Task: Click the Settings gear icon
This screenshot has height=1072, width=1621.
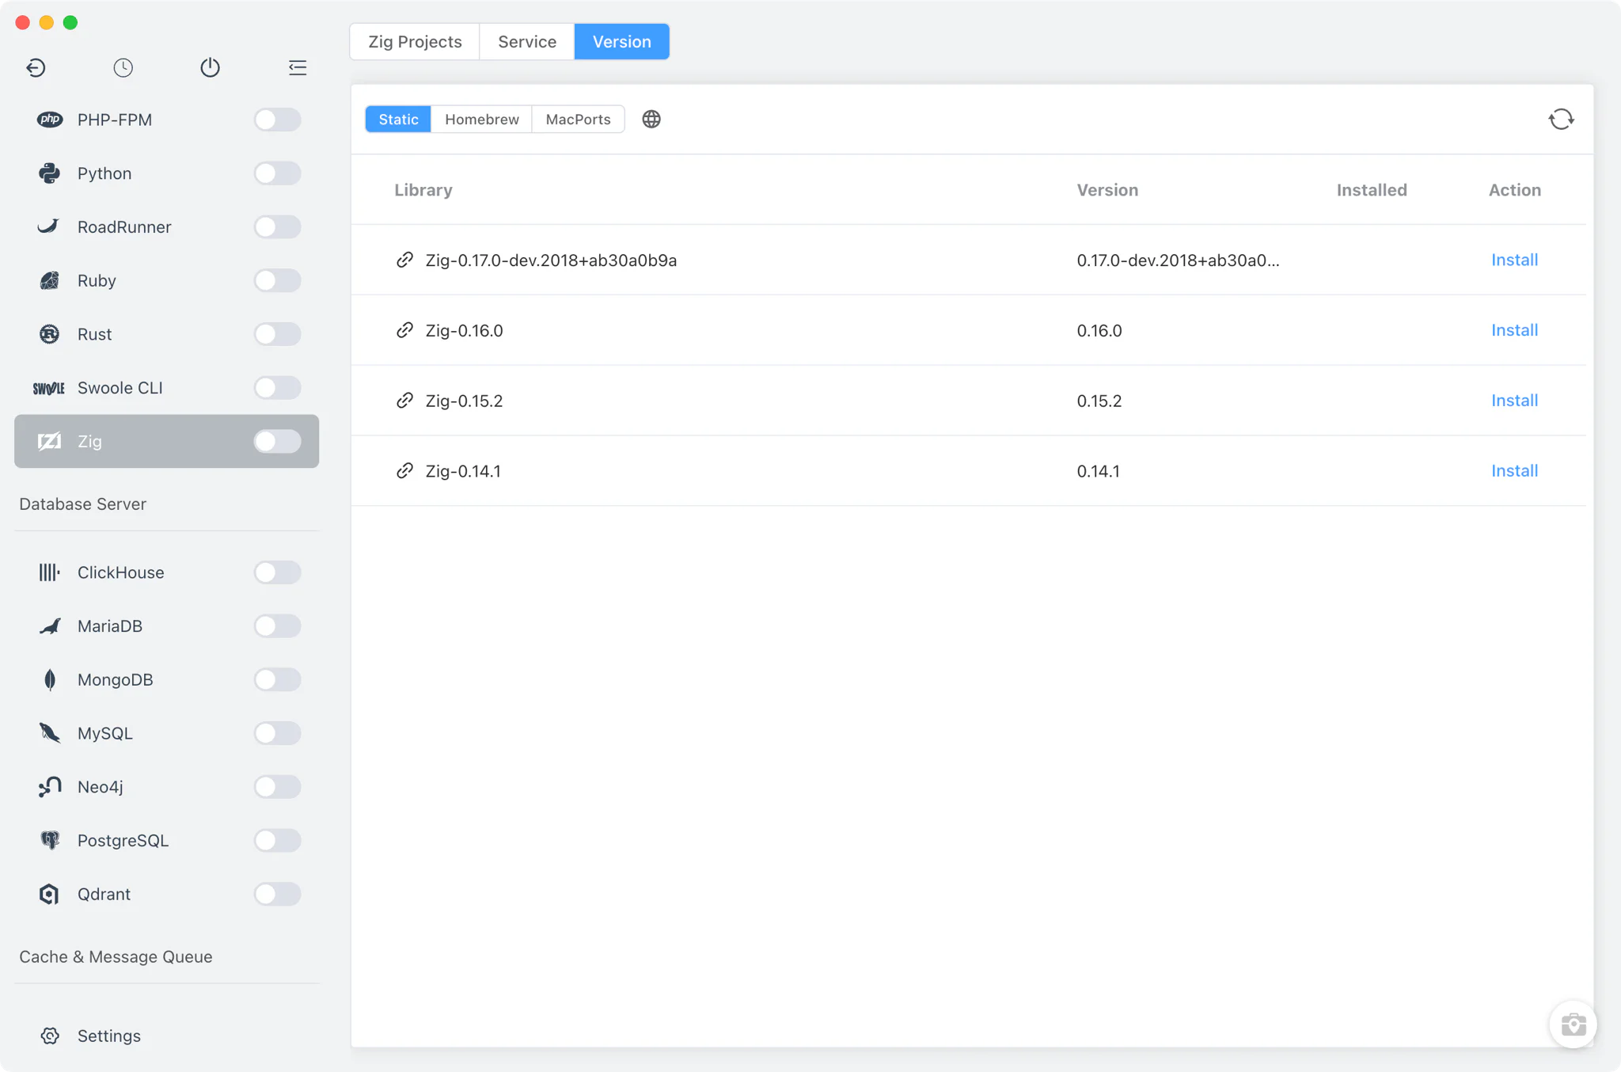Action: click(50, 1036)
